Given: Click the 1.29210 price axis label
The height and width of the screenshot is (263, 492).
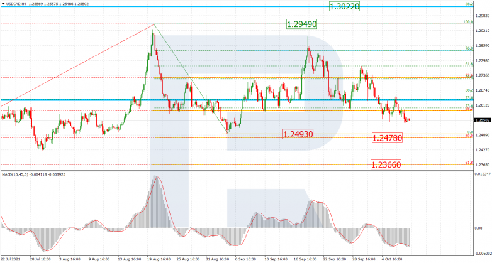Looking at the screenshot, I should pos(483,31).
